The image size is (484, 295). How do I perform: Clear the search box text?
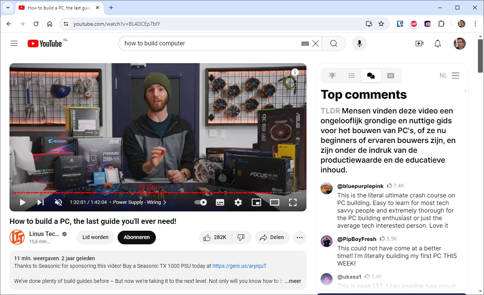pyautogui.click(x=316, y=43)
